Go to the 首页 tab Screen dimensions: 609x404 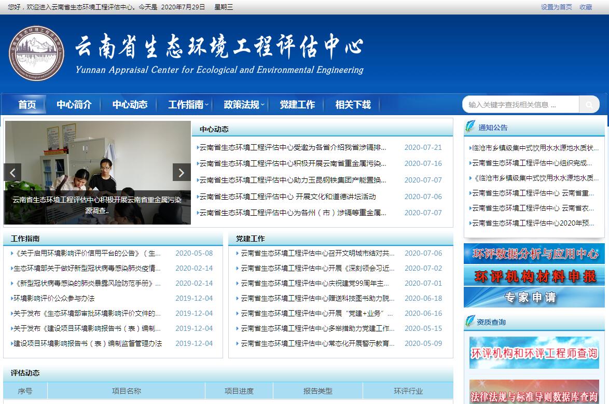(x=27, y=105)
